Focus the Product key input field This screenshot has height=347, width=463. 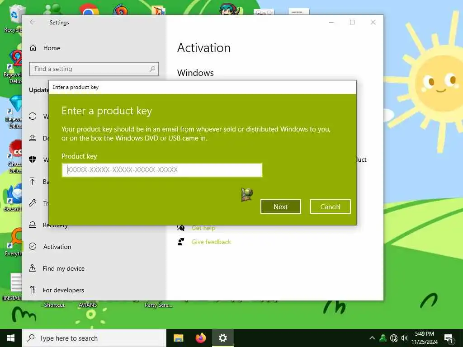pos(162,170)
